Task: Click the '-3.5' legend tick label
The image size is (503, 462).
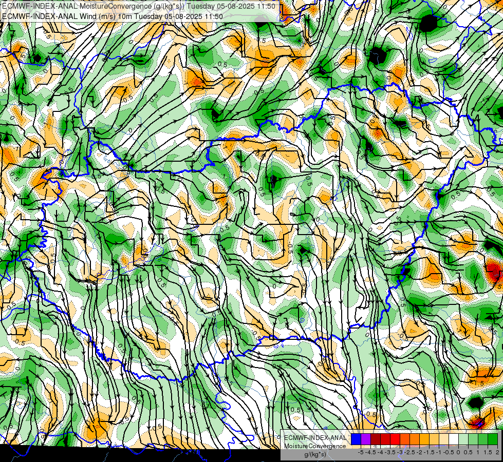Action: tap(390, 452)
